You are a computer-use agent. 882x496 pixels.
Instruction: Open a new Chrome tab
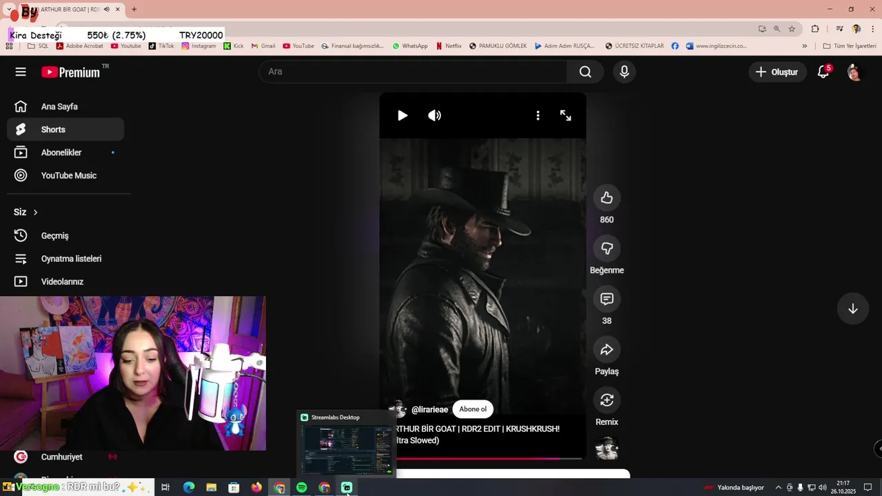pyautogui.click(x=134, y=10)
